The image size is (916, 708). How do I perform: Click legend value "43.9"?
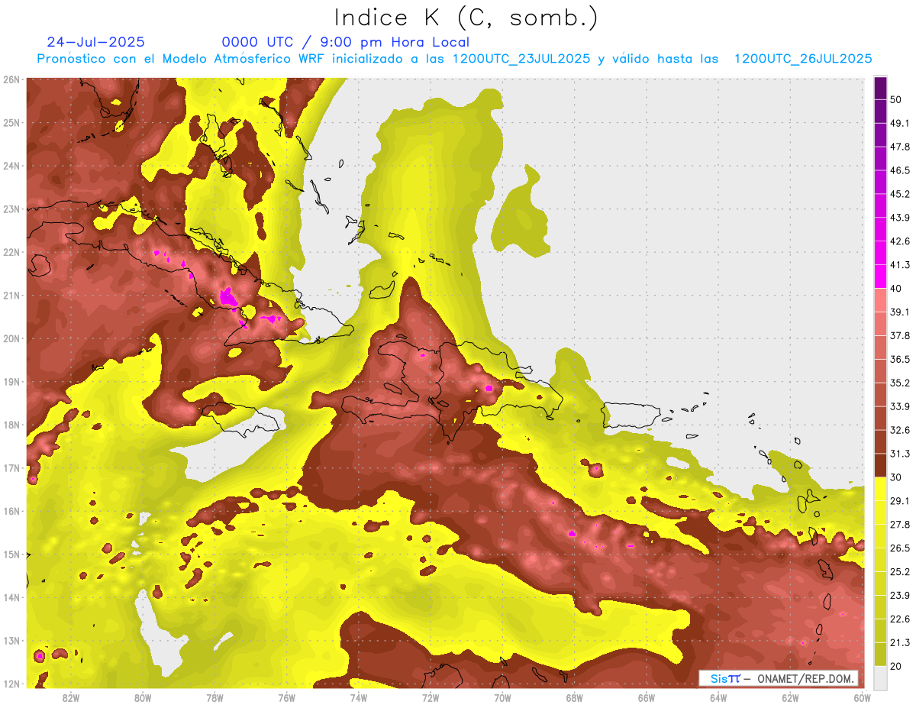click(900, 218)
